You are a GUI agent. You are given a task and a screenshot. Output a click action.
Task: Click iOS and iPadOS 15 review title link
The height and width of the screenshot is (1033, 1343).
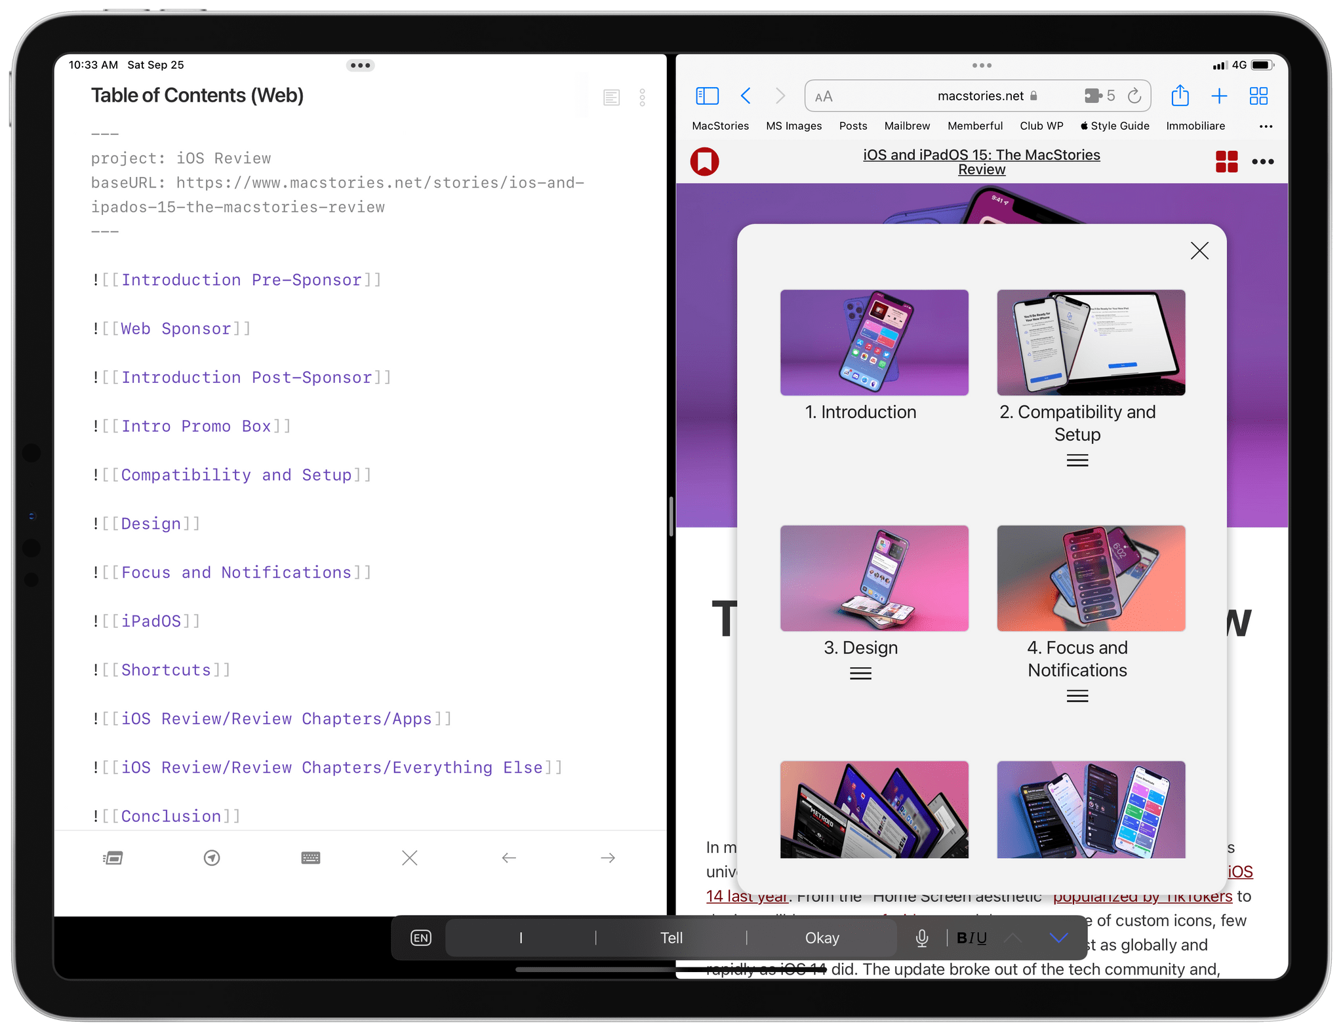point(982,162)
